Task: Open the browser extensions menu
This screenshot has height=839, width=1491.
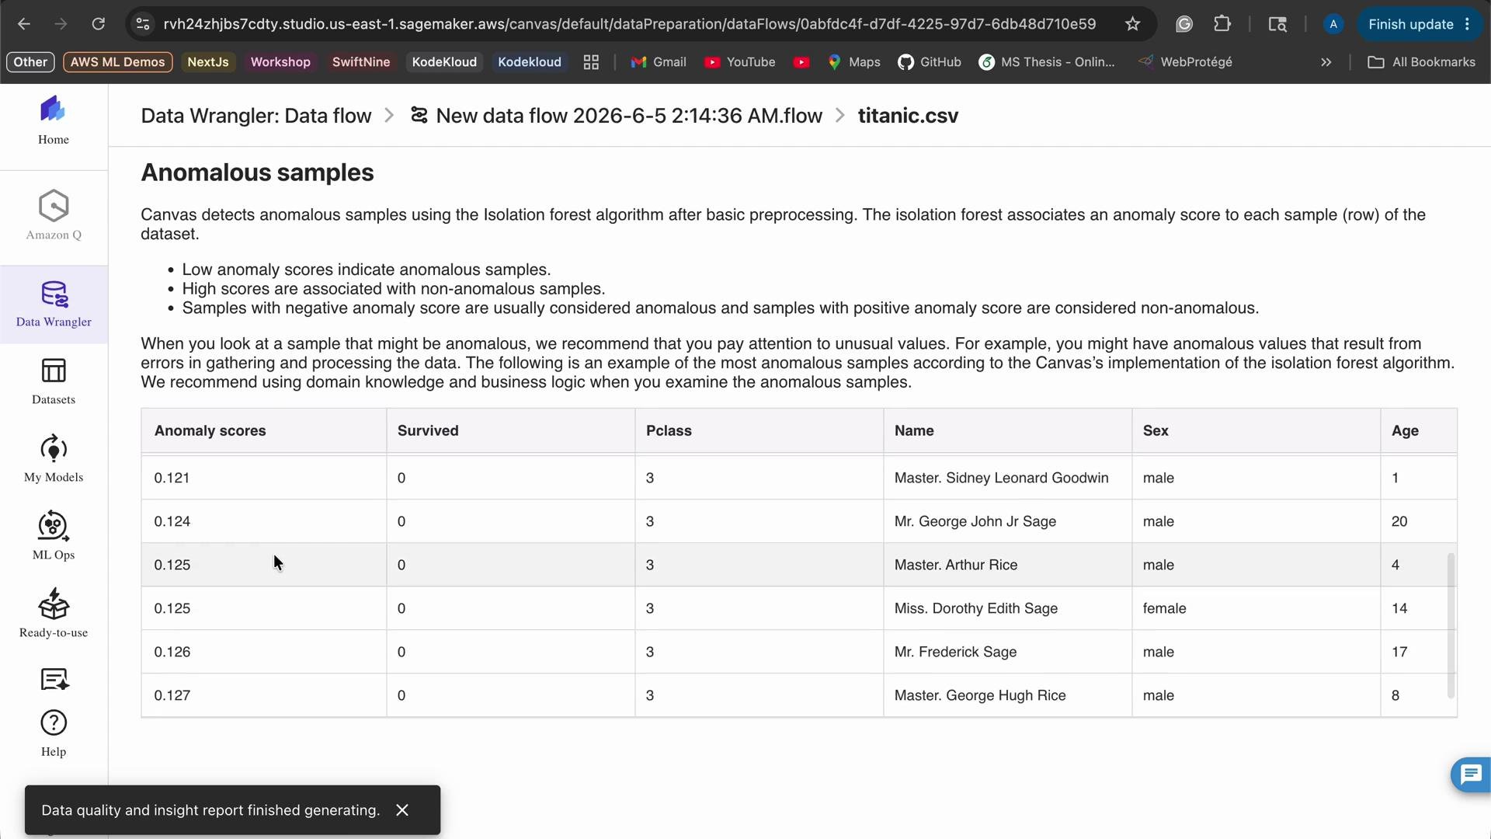Action: 1222,24
